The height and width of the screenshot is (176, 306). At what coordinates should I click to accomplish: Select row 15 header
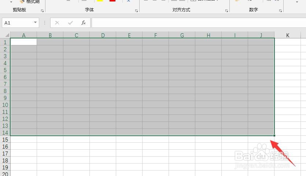pyautogui.click(x=5, y=139)
